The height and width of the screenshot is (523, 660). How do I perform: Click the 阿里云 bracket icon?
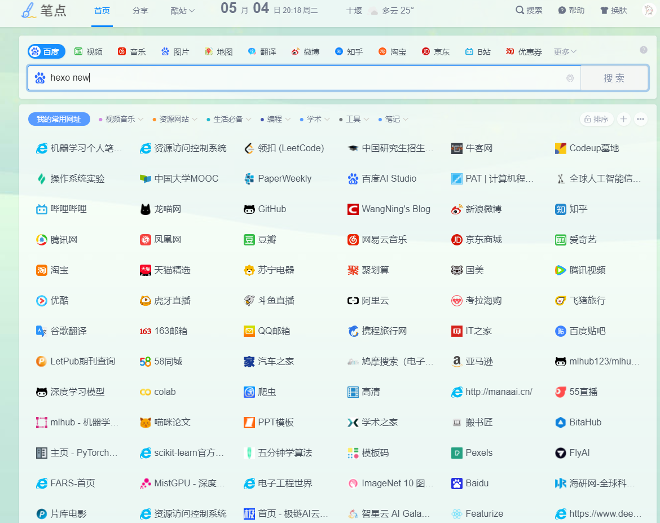tap(353, 301)
